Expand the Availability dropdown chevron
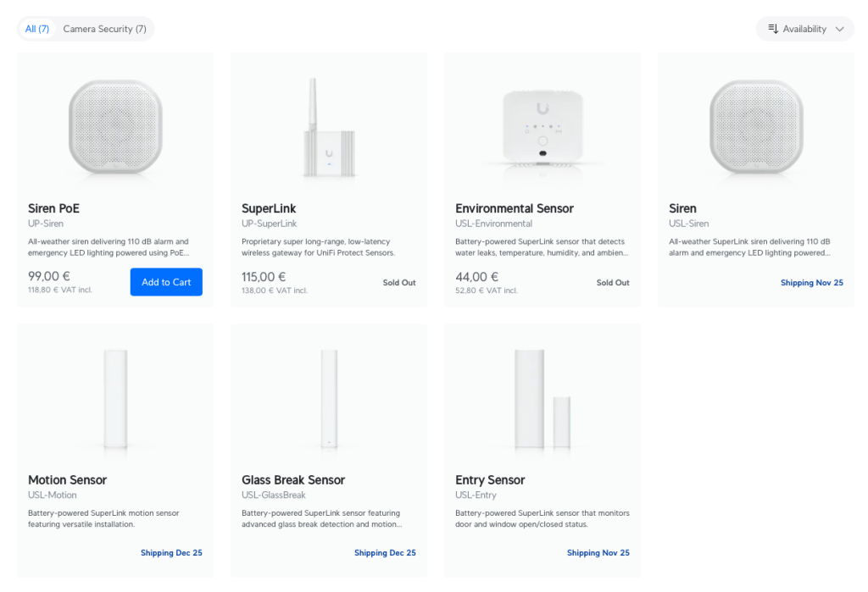868x592 pixels. click(839, 29)
